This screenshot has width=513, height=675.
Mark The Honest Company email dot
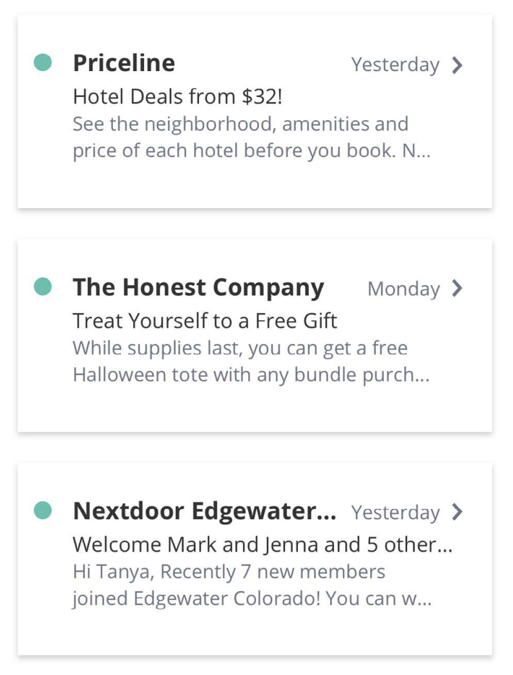43,286
